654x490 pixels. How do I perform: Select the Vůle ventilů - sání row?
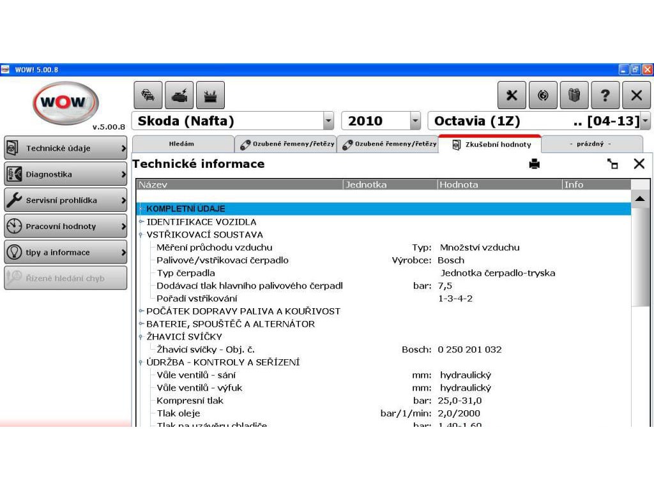pyautogui.click(x=384, y=375)
